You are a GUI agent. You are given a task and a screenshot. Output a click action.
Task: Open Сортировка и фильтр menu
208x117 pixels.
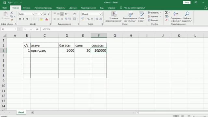tap(176, 17)
